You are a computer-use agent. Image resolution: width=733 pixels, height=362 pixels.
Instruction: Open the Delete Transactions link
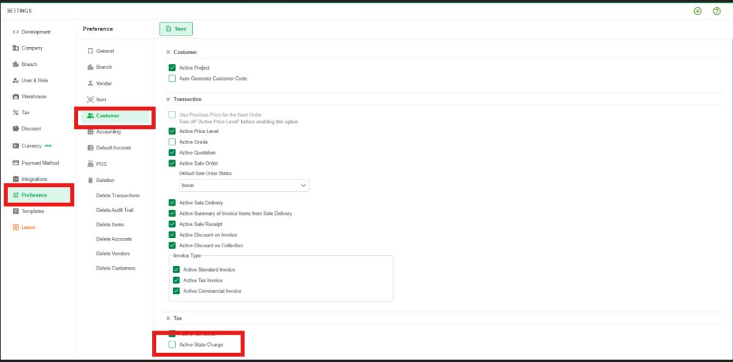pyautogui.click(x=118, y=195)
